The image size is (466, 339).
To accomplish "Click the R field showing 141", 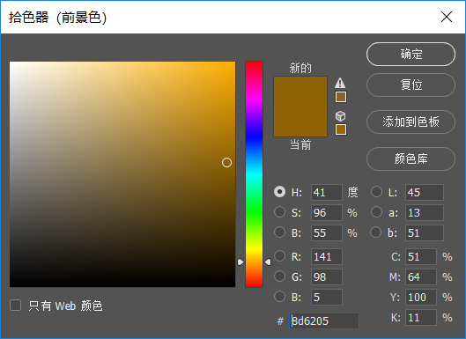I will 327,256.
